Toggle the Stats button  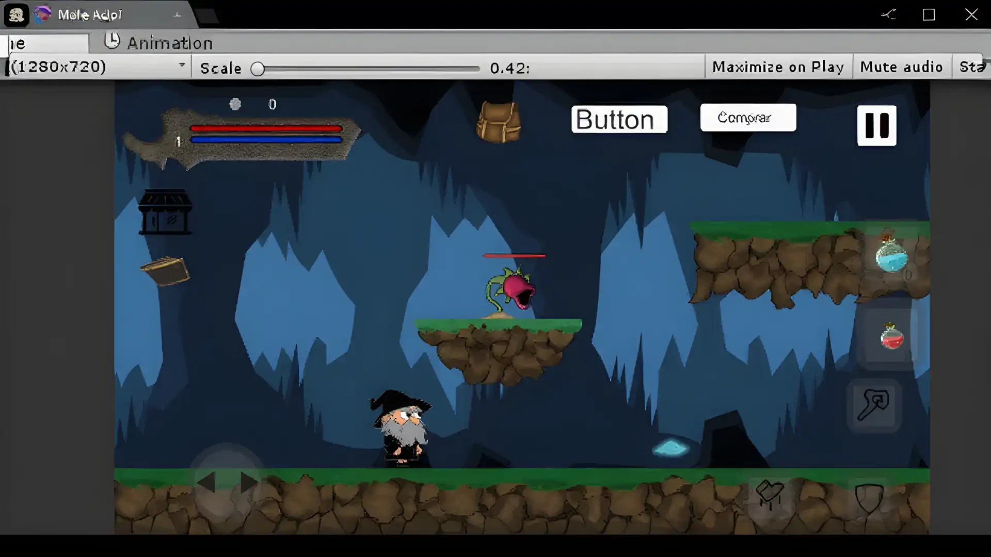tap(971, 67)
